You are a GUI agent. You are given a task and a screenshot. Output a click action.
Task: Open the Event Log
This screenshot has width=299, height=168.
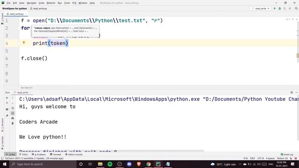[287, 154]
